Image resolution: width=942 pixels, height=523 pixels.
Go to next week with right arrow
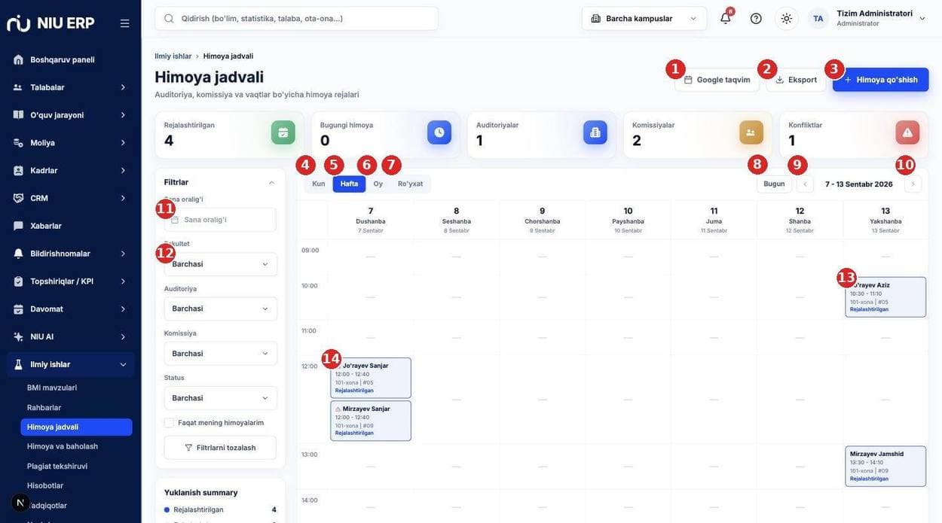(x=913, y=184)
